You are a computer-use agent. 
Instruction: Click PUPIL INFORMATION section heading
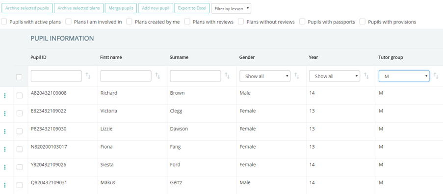[62, 38]
